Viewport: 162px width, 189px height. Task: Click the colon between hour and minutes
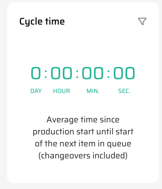pyautogui.click(x=77, y=74)
